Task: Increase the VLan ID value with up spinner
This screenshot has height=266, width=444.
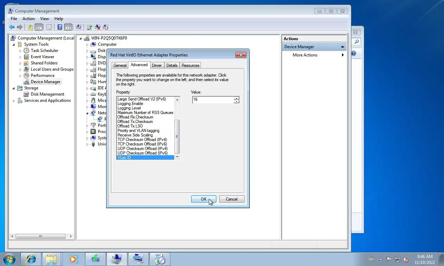Action: [x=237, y=98]
